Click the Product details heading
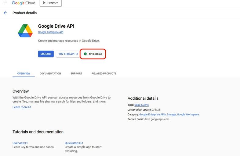The image size is (240, 156). pyautogui.click(x=25, y=13)
